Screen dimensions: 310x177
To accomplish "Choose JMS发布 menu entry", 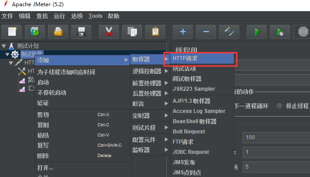I will point(202,162).
